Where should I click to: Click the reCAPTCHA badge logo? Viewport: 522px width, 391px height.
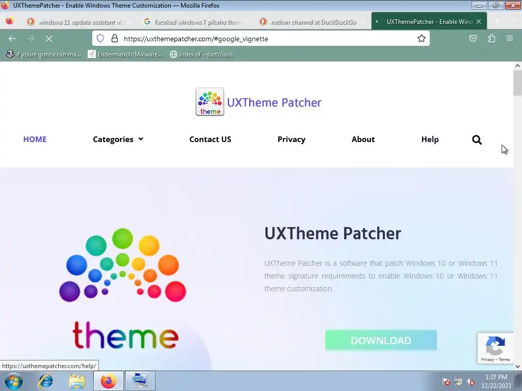coord(495,346)
